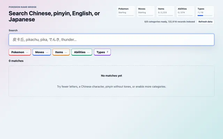Screen dimensions: 223x139
Task: Click the Types 7 / 19 progress bar
Action: (x=205, y=15)
